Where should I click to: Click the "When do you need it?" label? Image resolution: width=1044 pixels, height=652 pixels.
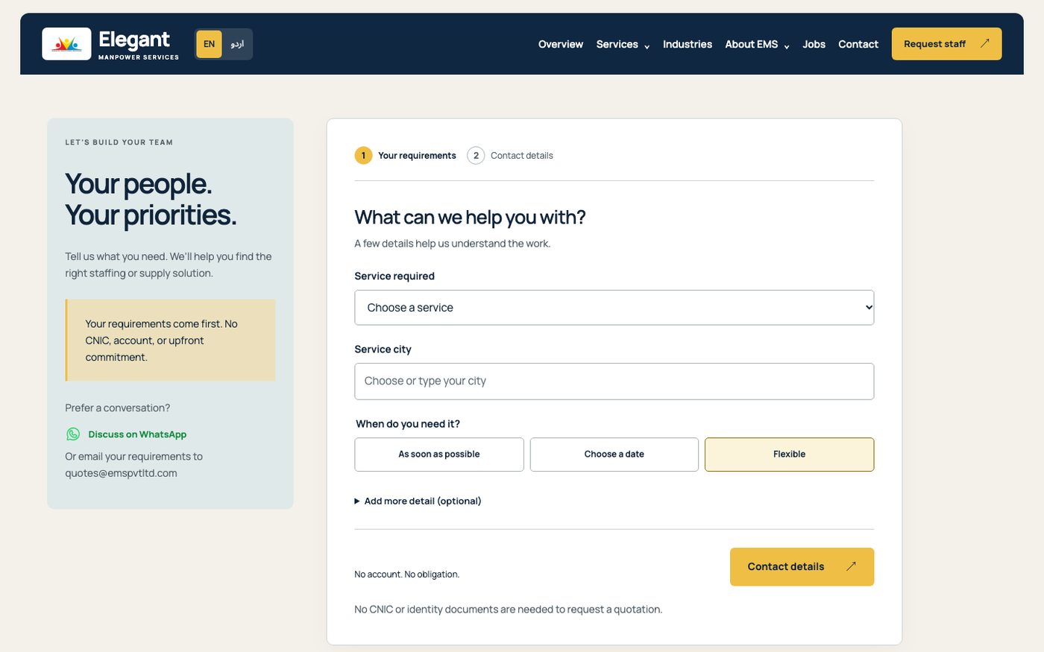[408, 424]
